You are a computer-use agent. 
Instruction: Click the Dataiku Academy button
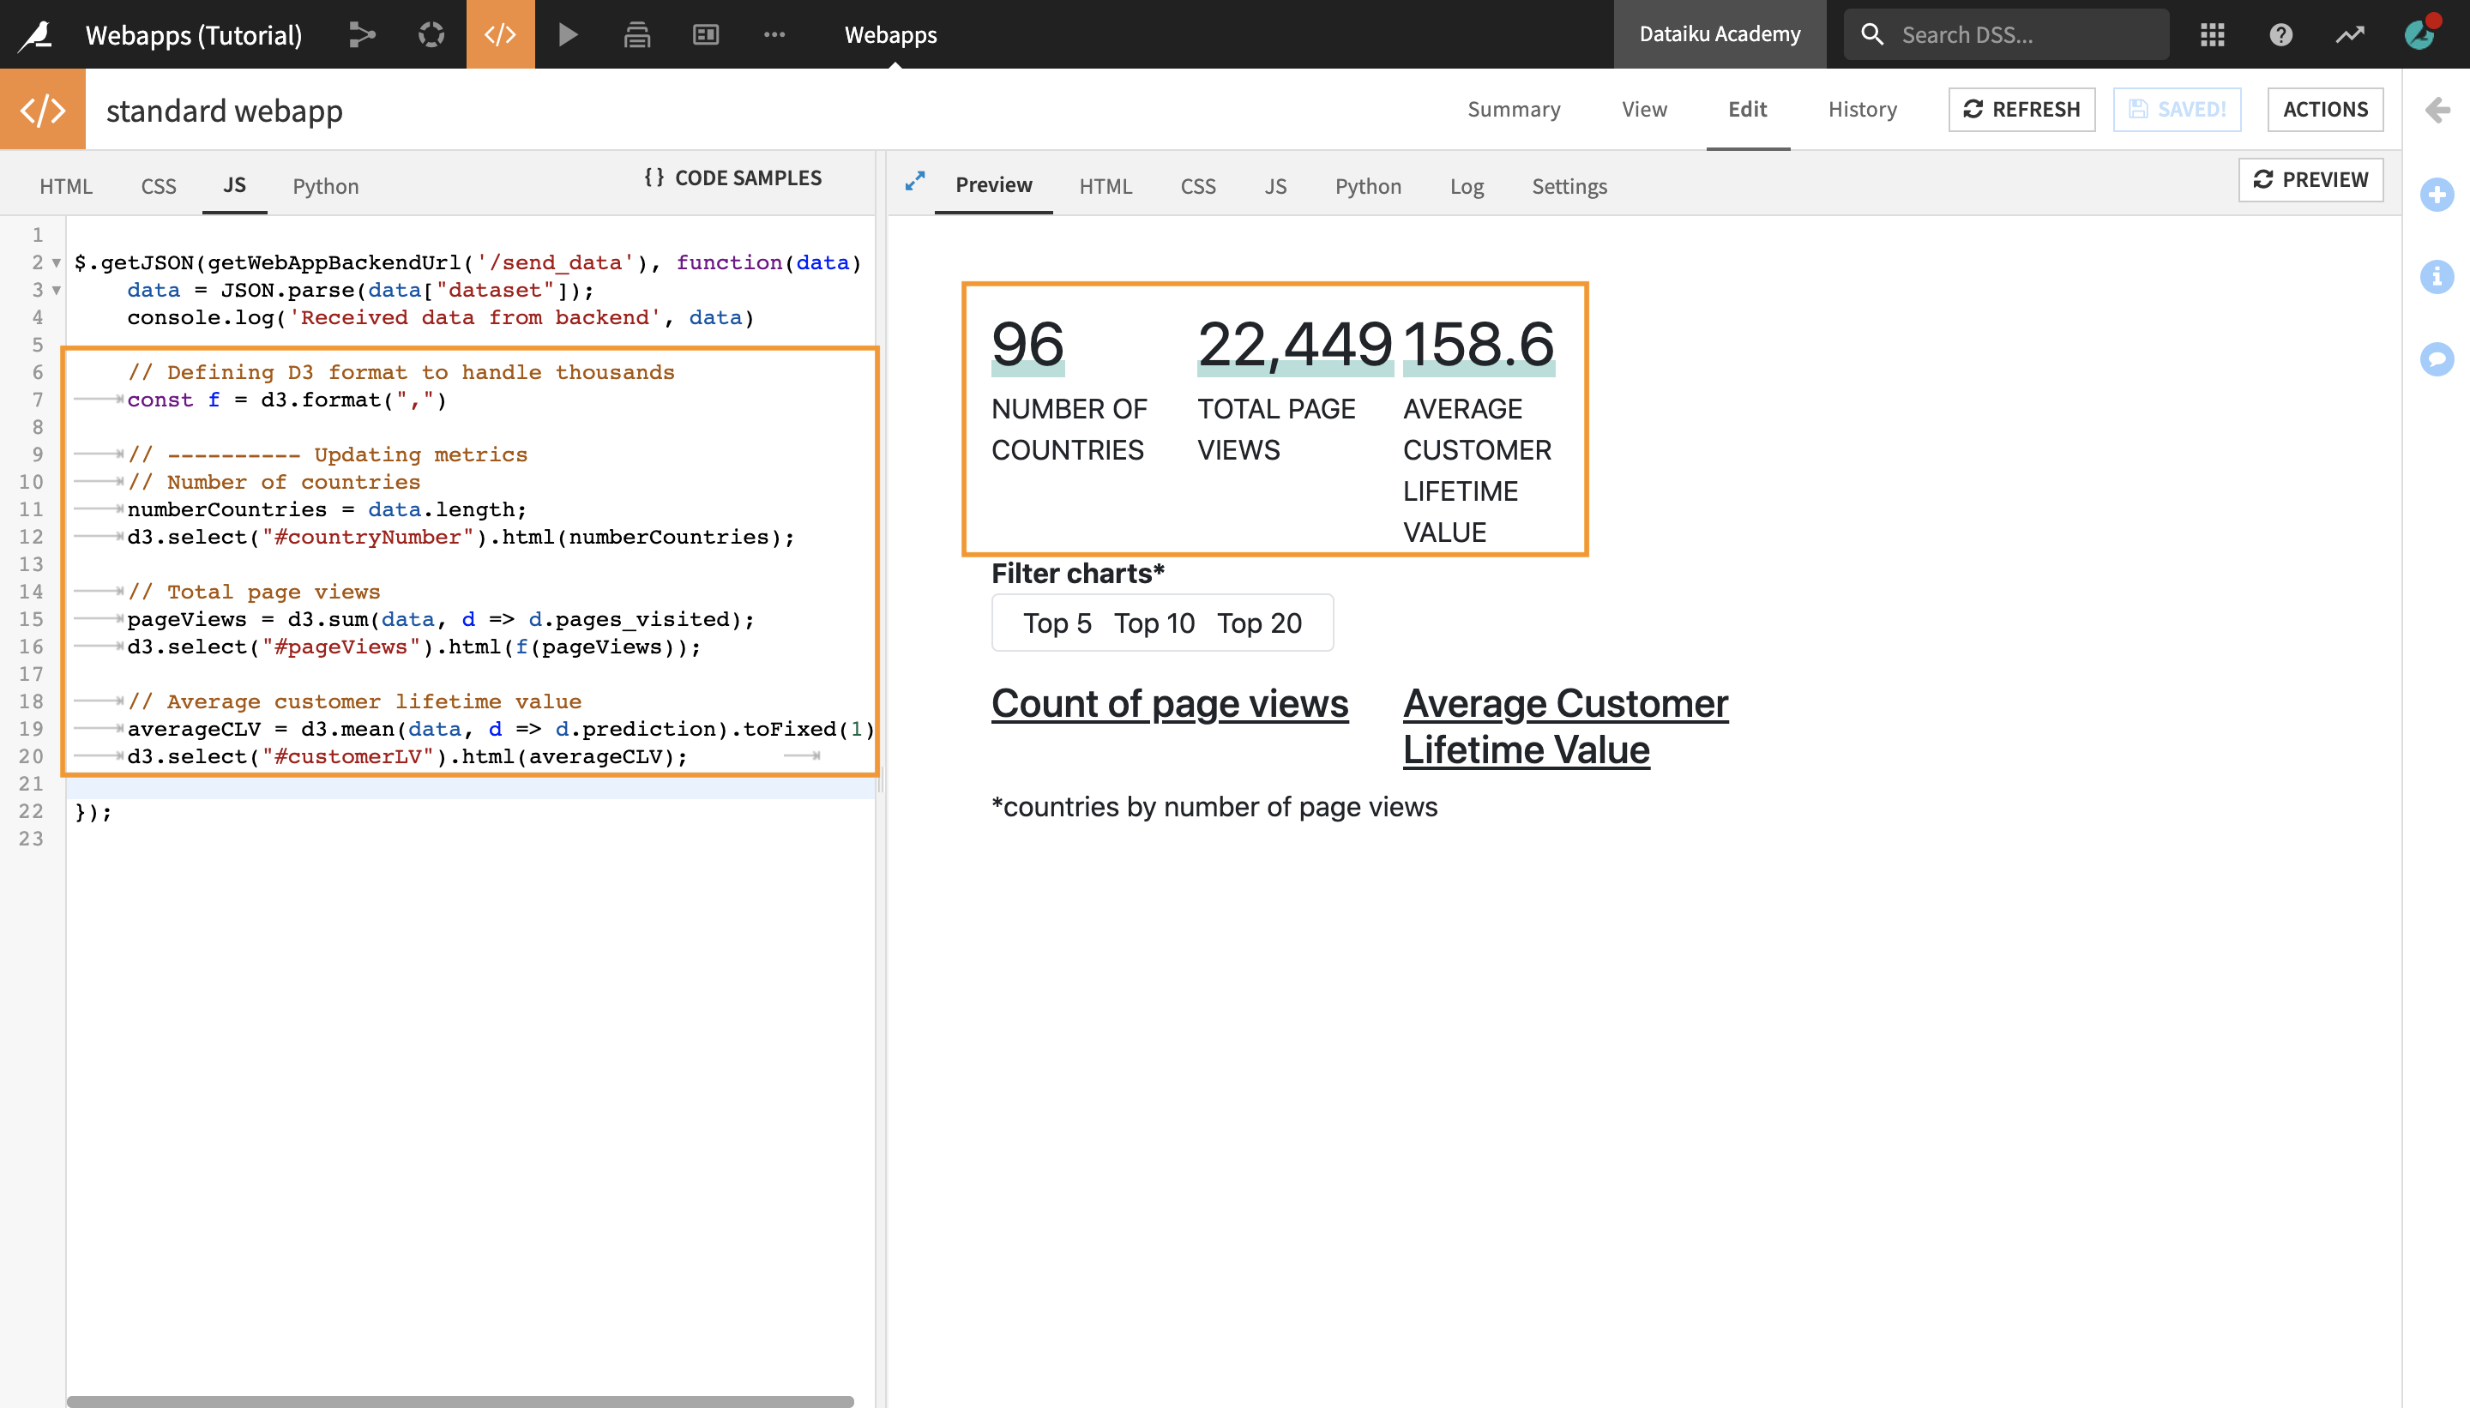[1720, 33]
